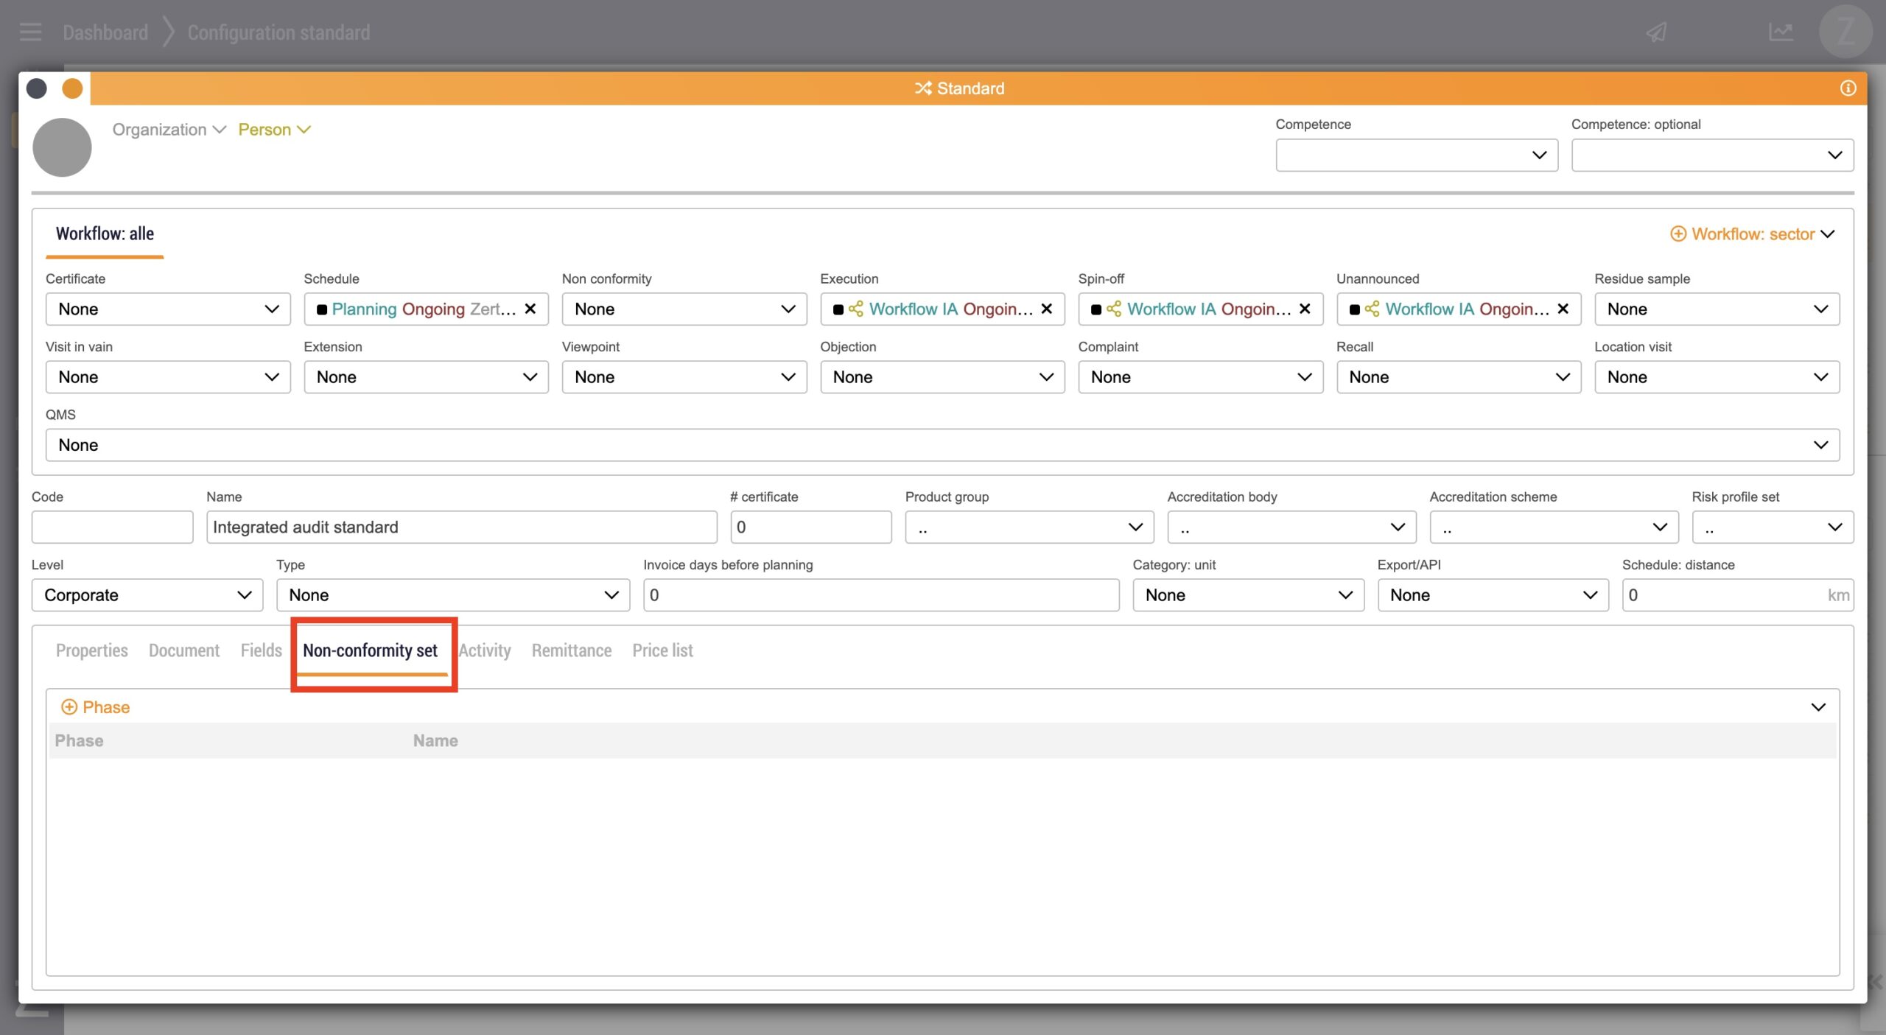Open the hamburger menu icon
The height and width of the screenshot is (1035, 1886).
click(30, 32)
